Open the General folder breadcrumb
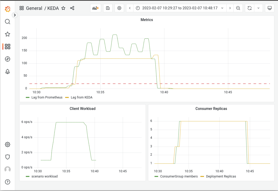 34,8
